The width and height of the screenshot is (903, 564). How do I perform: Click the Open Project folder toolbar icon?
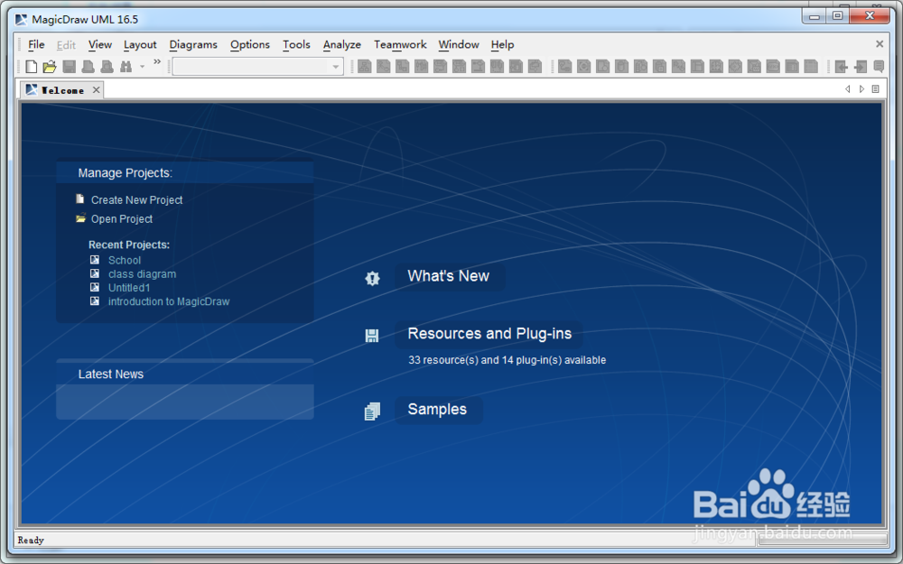click(x=50, y=67)
